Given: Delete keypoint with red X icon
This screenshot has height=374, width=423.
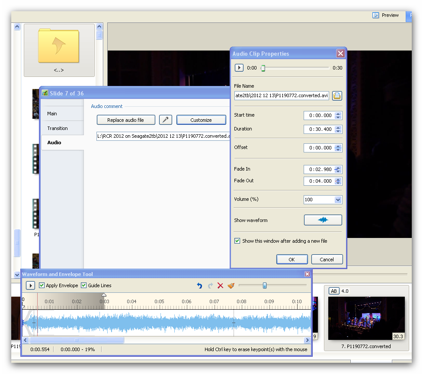Looking at the screenshot, I should (220, 285).
